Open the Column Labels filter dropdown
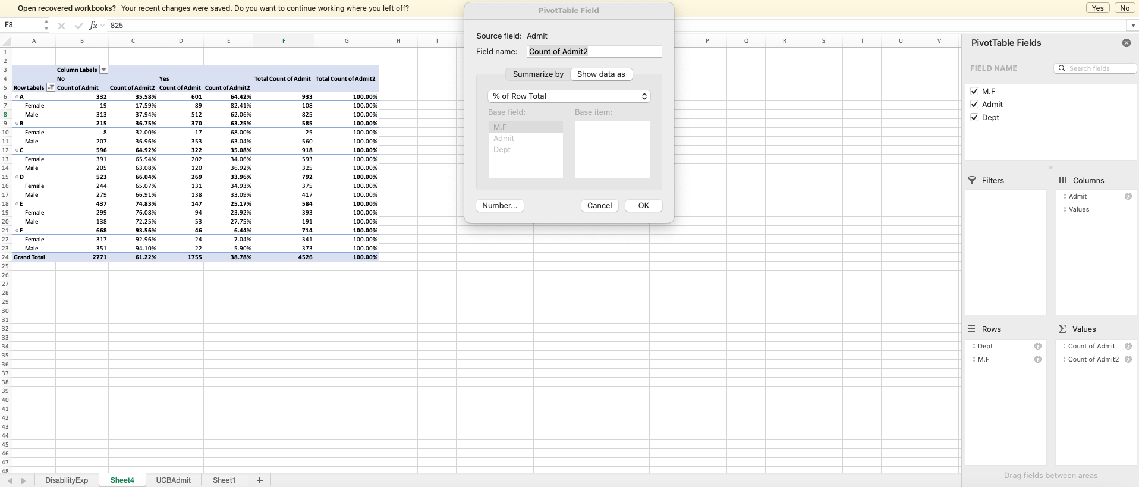The image size is (1139, 487). (103, 70)
